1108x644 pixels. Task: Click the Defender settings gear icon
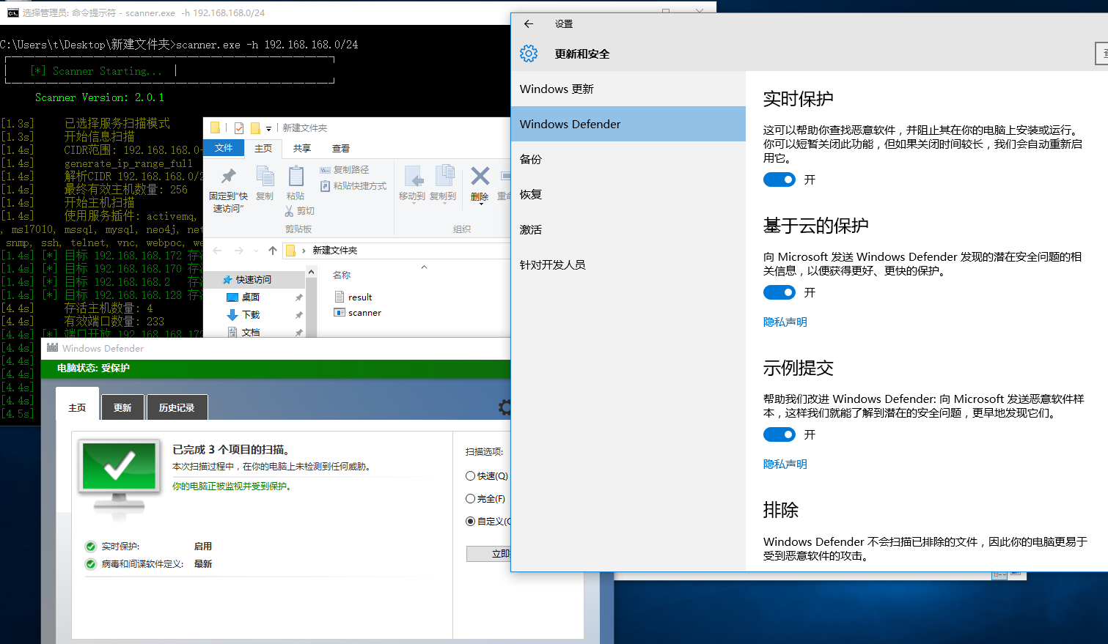point(505,408)
